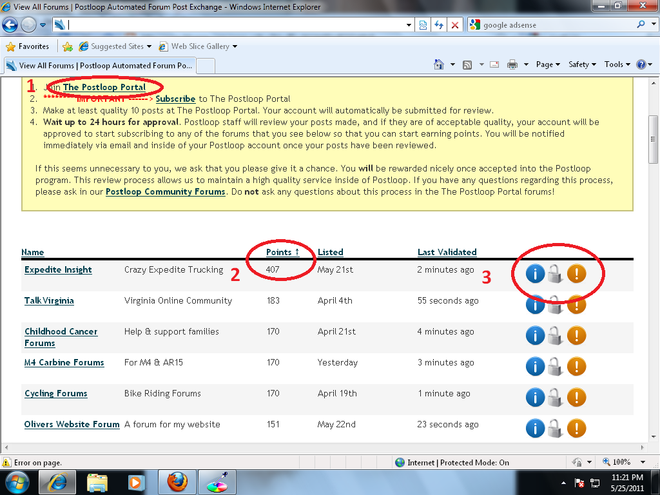Open the Page menu

[x=548, y=64]
